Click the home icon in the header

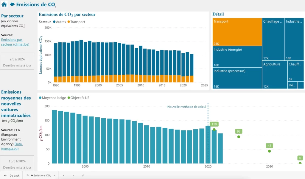[x=4, y=4]
